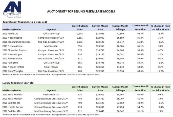Screen dimensions: 173x117
Task: Click the '2021 Cadillac XT5' cell
Action: (x=11, y=103)
